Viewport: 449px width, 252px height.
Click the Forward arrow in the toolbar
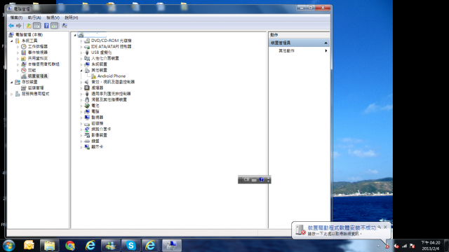(x=19, y=26)
